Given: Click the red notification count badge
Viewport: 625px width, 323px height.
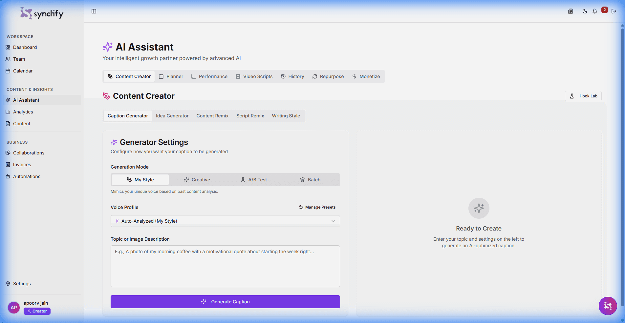Looking at the screenshot, I should (x=605, y=10).
